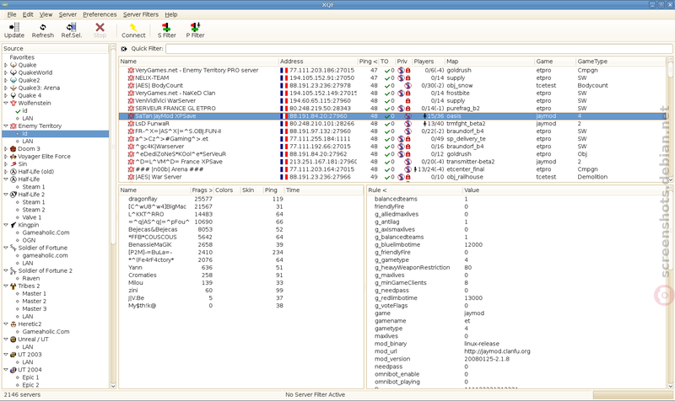The image size is (675, 401).
Task: Click the Quick Filter input field
Action: [x=418, y=49]
